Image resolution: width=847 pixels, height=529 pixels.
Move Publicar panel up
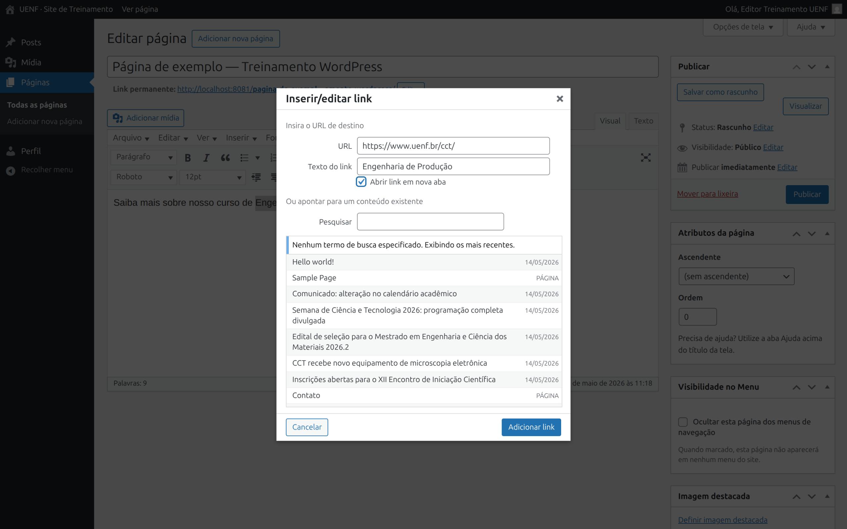point(796,67)
